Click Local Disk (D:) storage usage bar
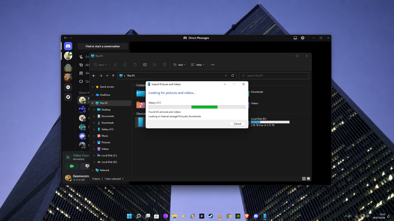394x221 pixels. [270, 122]
